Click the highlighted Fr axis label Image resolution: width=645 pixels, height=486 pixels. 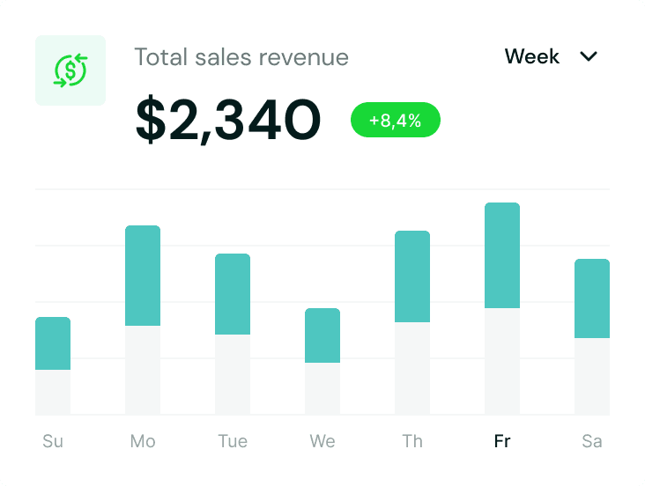click(502, 441)
